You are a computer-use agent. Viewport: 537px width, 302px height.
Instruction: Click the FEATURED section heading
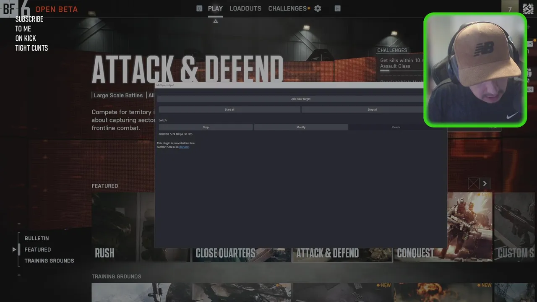tap(105, 186)
